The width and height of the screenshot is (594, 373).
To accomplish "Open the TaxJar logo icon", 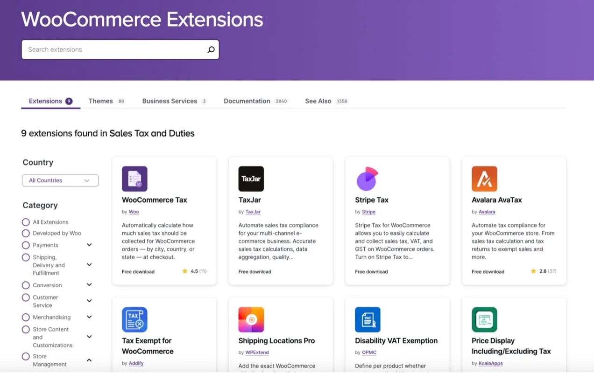I will tap(251, 179).
